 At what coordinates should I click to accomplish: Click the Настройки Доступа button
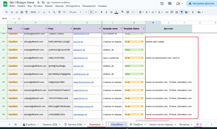pyautogui.click(x=201, y=4)
